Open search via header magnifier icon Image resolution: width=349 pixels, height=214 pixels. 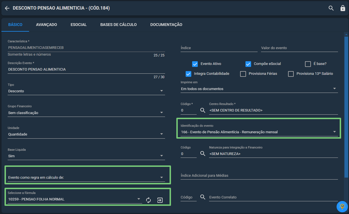331,8
